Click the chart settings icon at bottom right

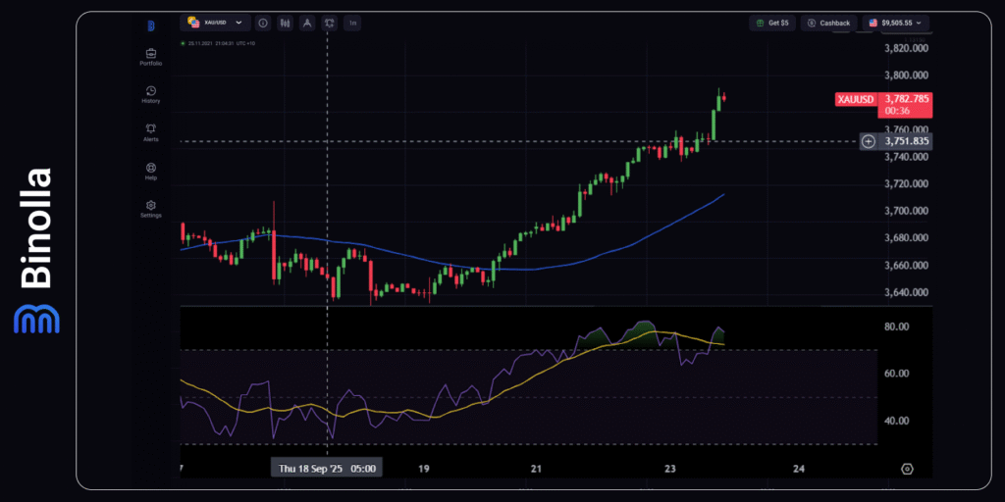[907, 469]
